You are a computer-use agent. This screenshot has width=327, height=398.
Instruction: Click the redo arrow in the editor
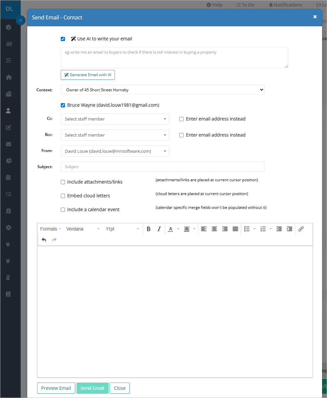(x=54, y=240)
